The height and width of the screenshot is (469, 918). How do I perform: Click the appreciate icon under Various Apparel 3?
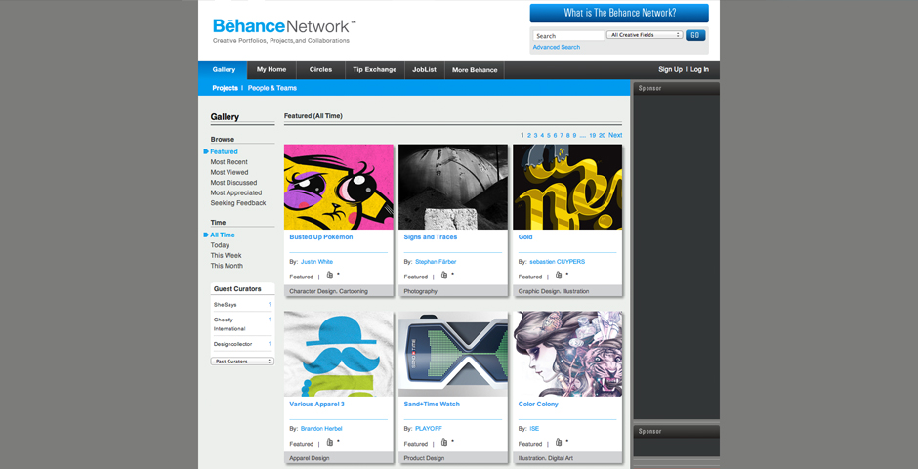330,442
